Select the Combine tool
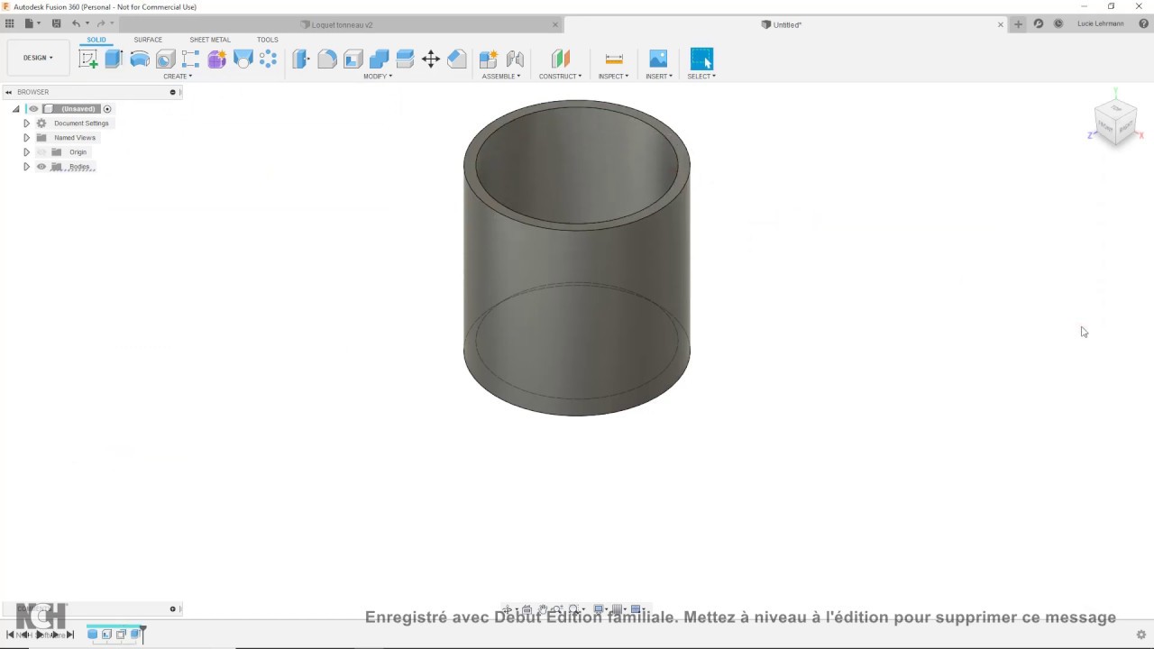 [379, 59]
